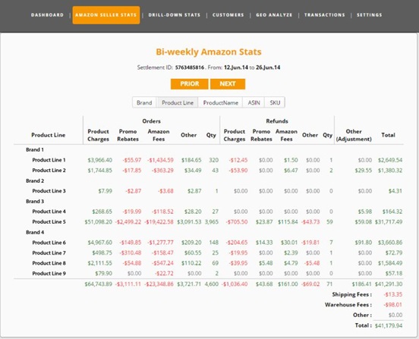
Task: Click the orders charges sum $64,743.89
Action: point(99,284)
